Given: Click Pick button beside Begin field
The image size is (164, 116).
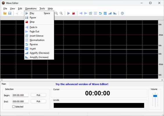Looking at the screenshot, I should 38,95.
